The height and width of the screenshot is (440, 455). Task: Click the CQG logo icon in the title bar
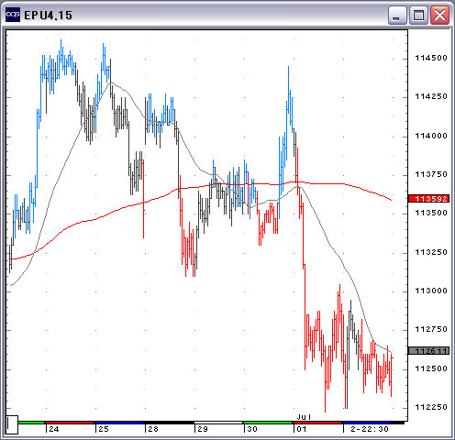tap(13, 15)
